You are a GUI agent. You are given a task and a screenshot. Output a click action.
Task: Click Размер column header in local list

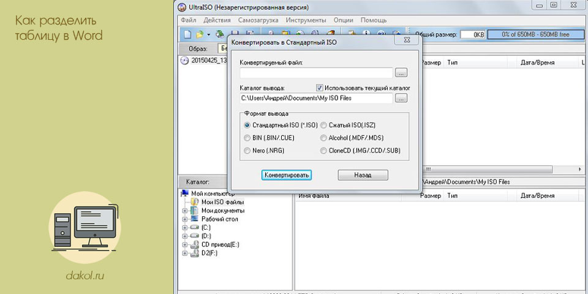coord(423,196)
